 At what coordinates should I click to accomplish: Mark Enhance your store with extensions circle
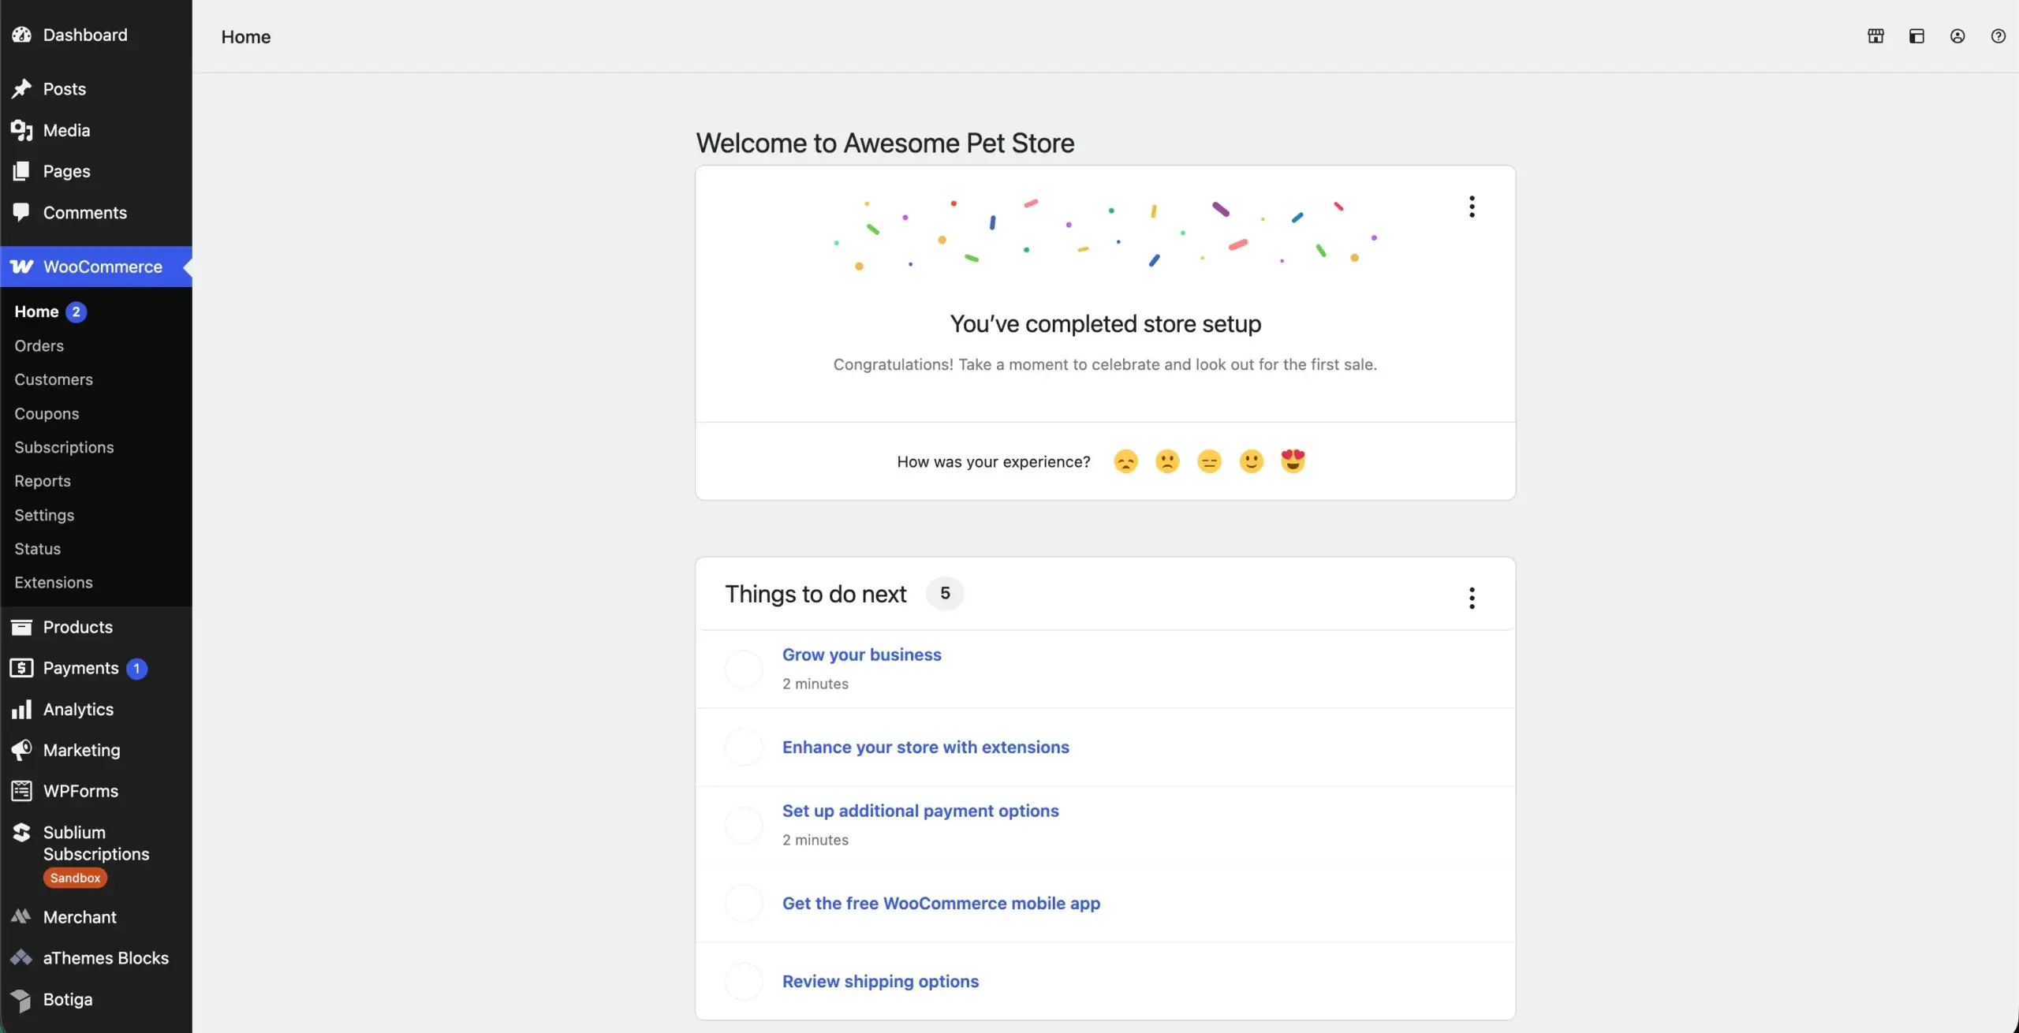744,747
